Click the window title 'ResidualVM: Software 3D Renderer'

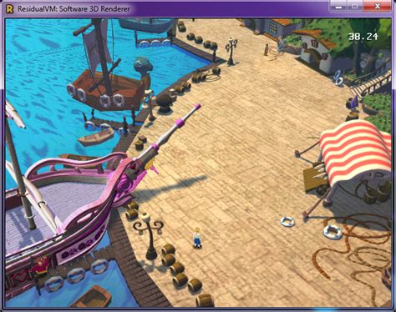(74, 9)
